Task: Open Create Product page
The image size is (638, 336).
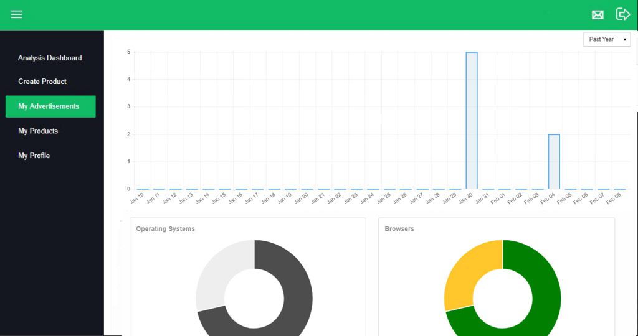Action: (42, 82)
